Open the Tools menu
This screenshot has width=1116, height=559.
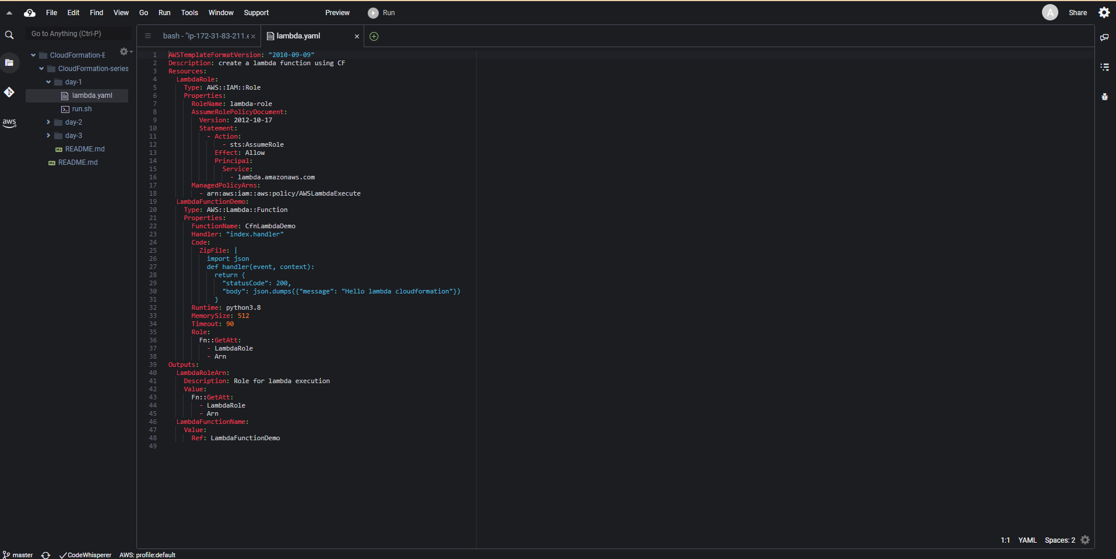(x=189, y=13)
